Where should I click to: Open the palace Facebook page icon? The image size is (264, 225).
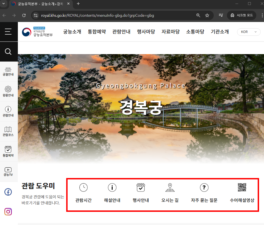click(x=8, y=192)
